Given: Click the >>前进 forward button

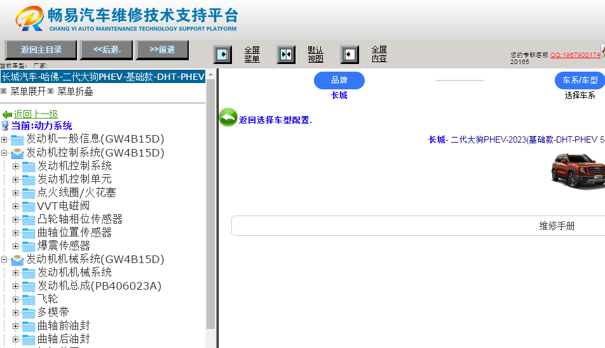Looking at the screenshot, I should [x=162, y=50].
